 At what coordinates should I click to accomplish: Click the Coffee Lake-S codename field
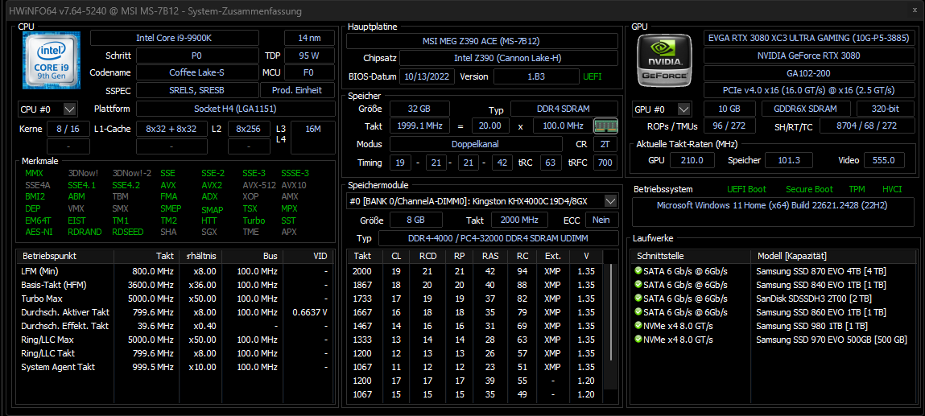click(x=197, y=72)
